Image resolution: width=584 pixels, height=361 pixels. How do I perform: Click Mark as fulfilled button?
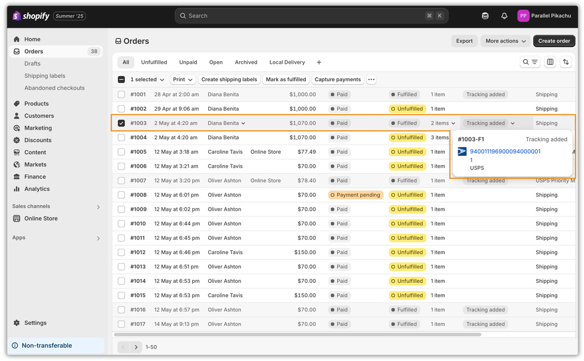click(286, 79)
